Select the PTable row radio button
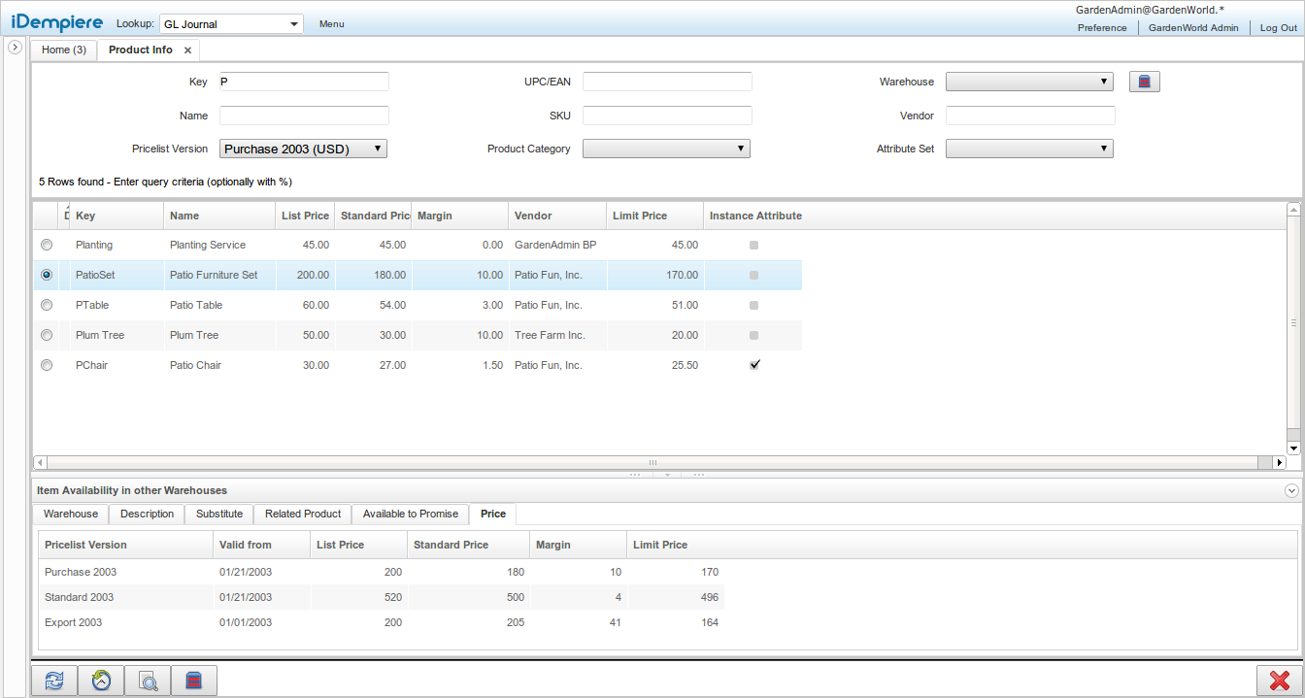The height and width of the screenshot is (698, 1305). tap(46, 305)
